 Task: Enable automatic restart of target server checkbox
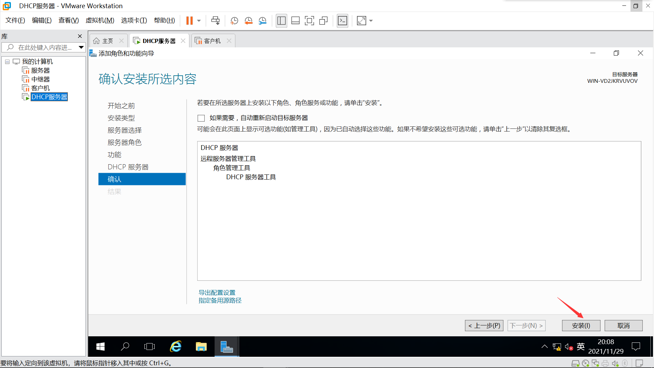201,118
